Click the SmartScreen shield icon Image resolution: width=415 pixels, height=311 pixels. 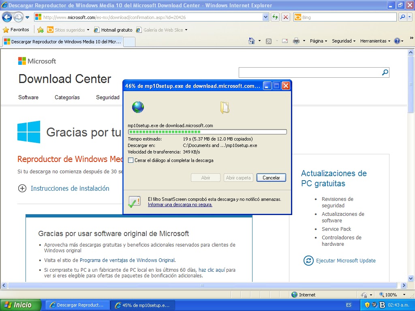[134, 201]
